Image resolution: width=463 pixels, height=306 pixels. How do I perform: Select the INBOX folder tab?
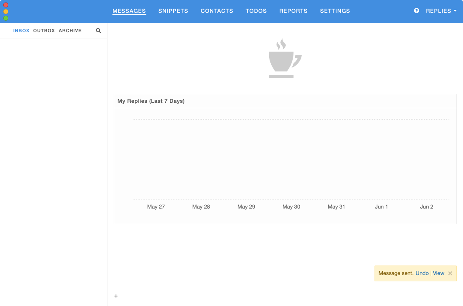point(21,31)
